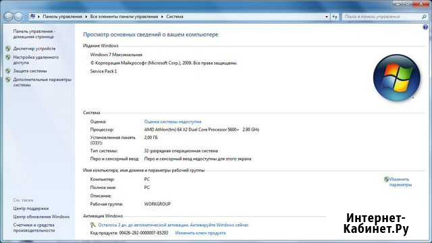432x243 pixels.
Task: Click product code 00426-292-0000007-85293
Action: (144, 233)
